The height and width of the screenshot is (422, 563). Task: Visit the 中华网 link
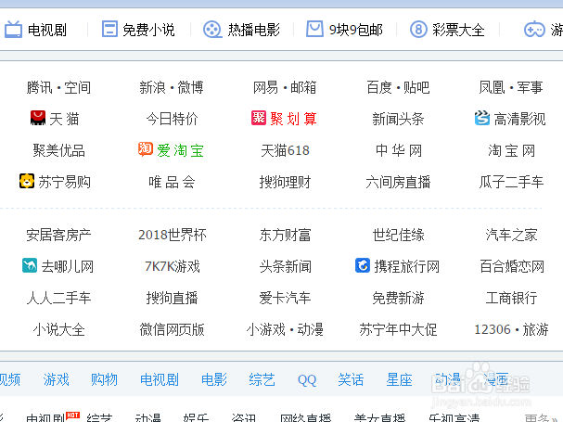399,150
